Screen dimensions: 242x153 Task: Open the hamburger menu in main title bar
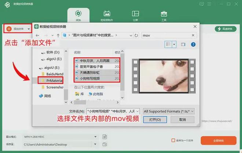209,4
